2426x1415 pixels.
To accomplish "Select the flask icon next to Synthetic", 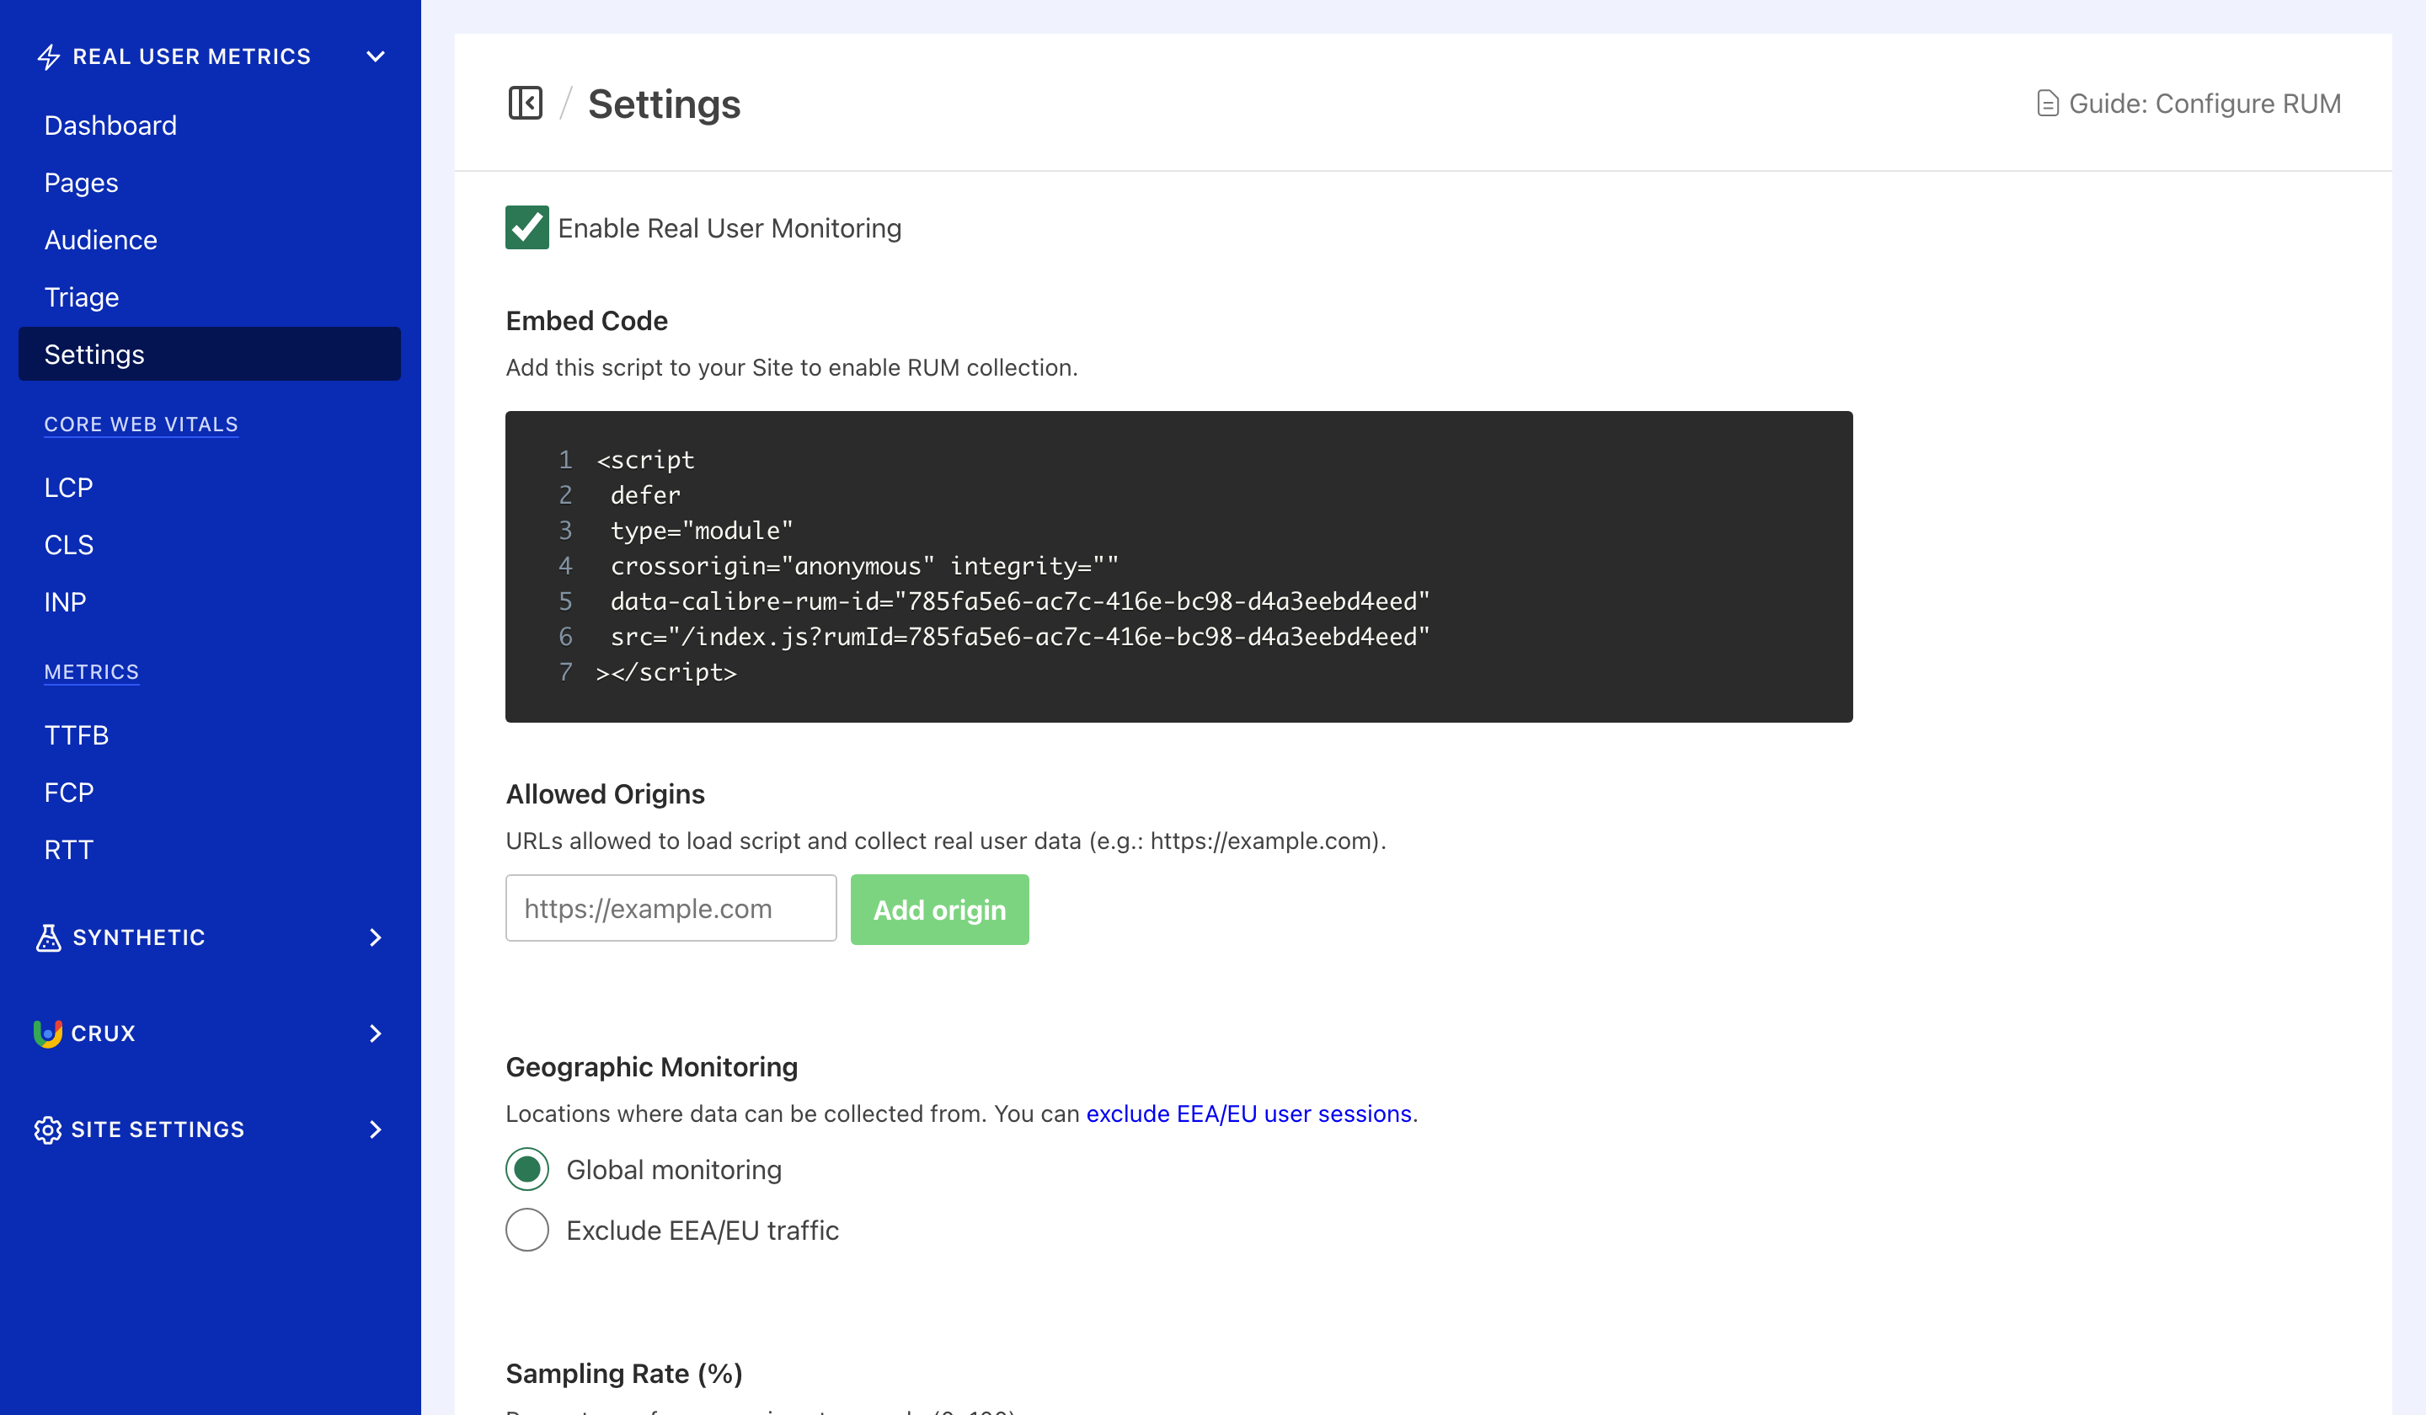I will 48,937.
